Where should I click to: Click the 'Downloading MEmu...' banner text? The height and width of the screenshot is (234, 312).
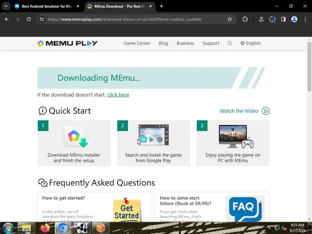tap(99, 78)
